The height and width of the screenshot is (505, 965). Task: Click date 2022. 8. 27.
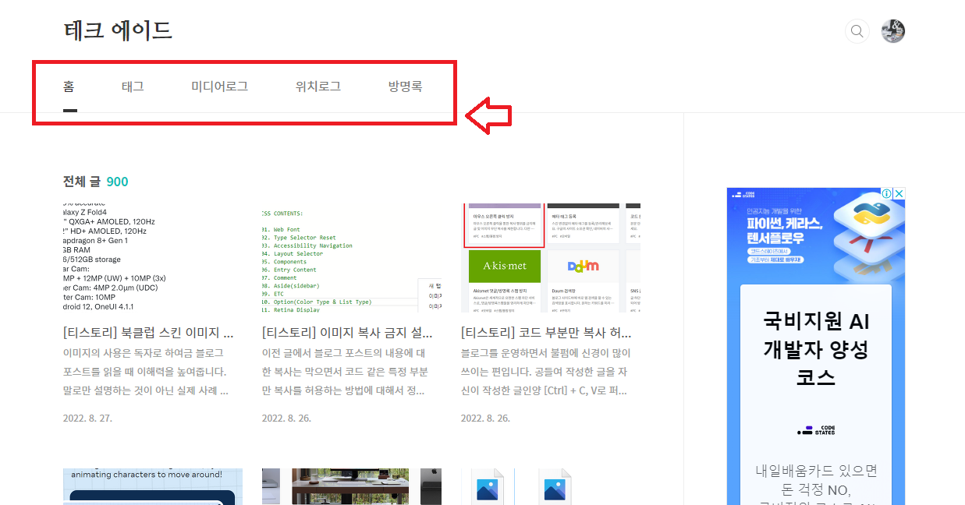click(87, 418)
